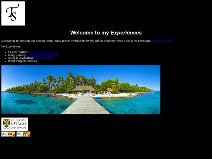Screen dimensions: 212x159
Task: Click the Hiked Tongariro crossing list item
Action: pos(22,61)
